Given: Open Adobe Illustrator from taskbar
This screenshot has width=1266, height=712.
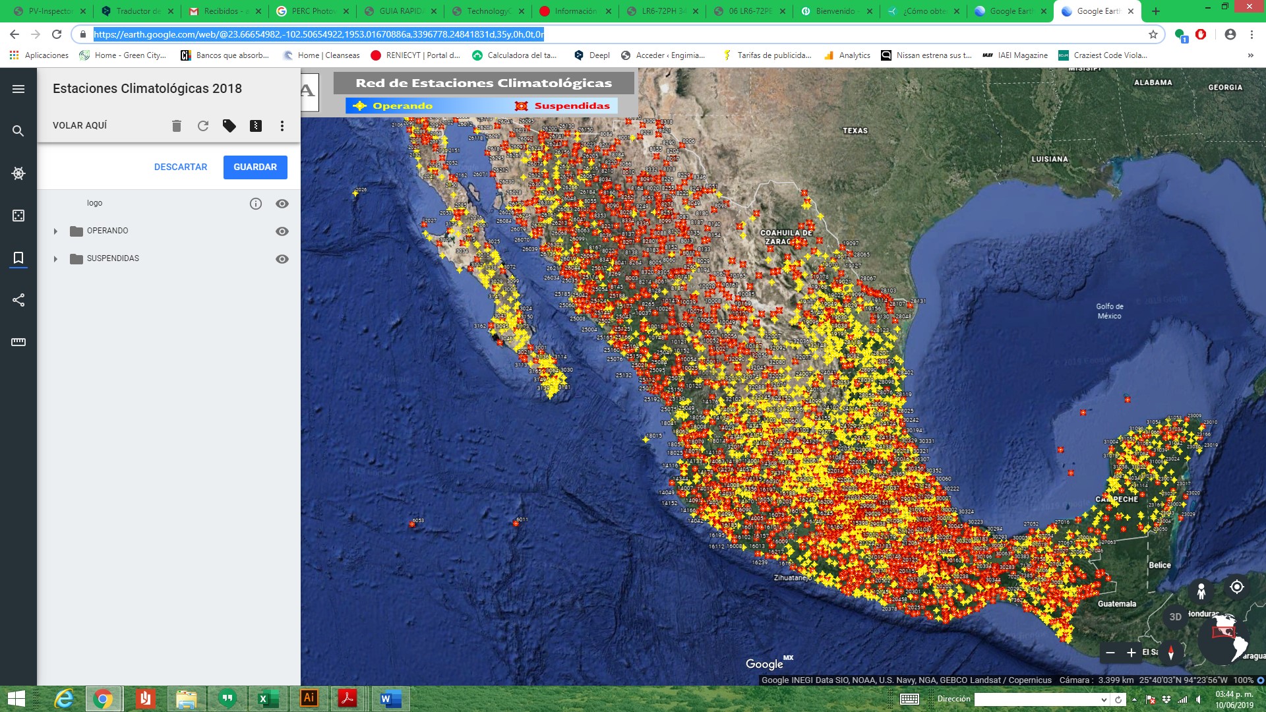Looking at the screenshot, I should [x=309, y=699].
